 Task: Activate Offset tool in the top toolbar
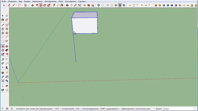37,5
